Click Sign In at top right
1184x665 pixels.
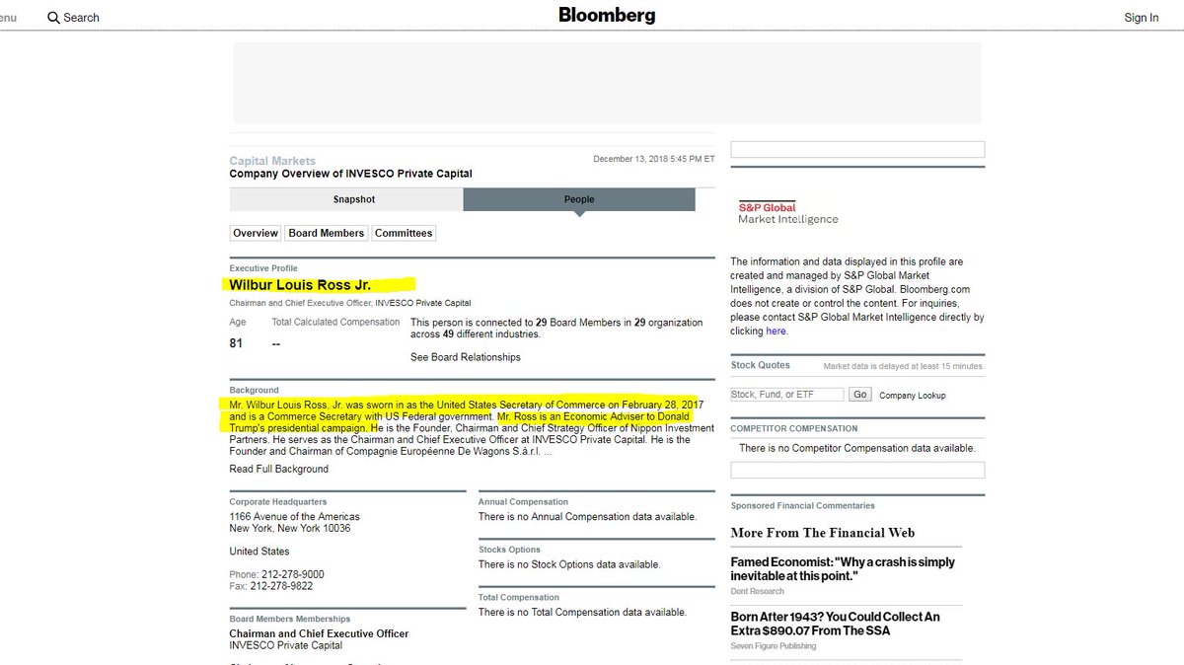1142,18
